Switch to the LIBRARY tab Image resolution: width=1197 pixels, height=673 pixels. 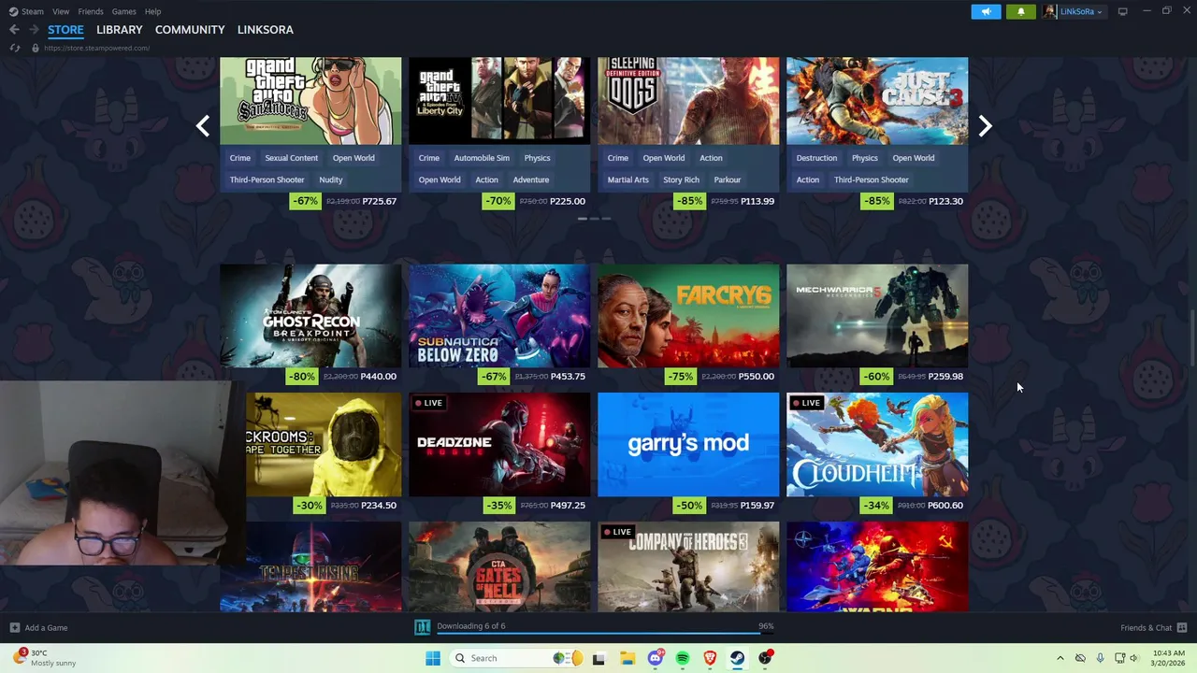tap(120, 30)
